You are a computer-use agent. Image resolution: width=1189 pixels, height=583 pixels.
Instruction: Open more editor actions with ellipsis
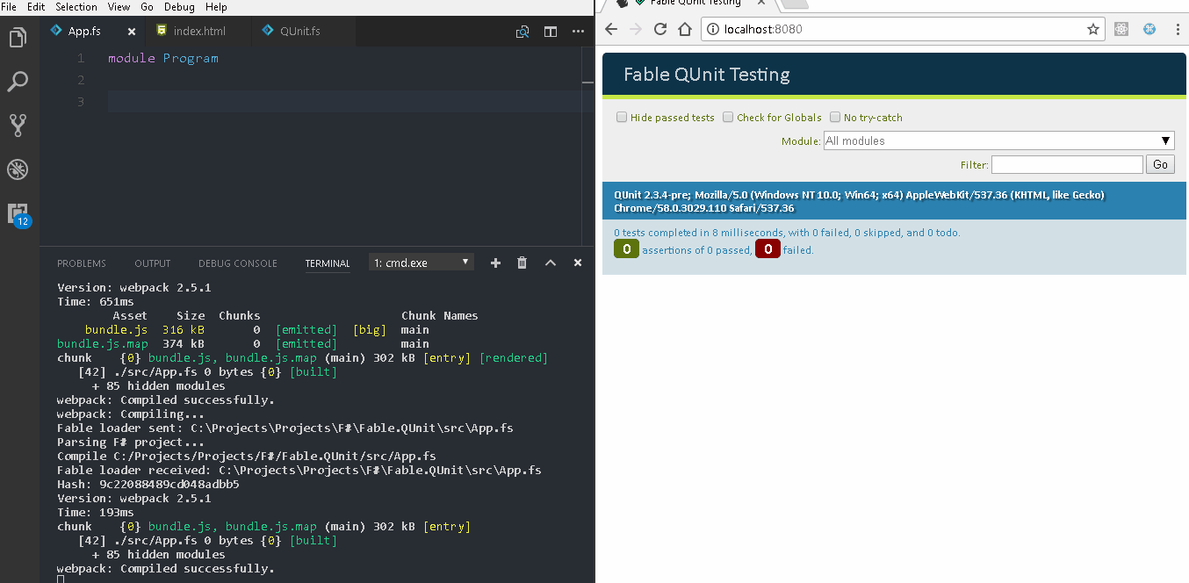point(578,30)
